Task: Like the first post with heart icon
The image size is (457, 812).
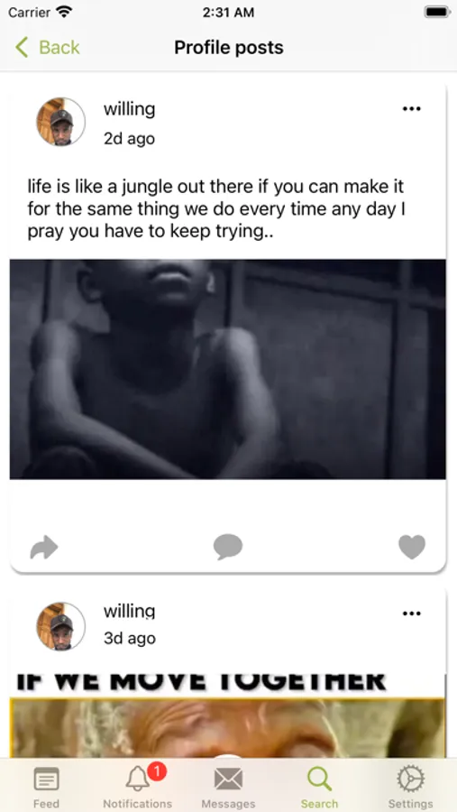Action: pos(412,547)
